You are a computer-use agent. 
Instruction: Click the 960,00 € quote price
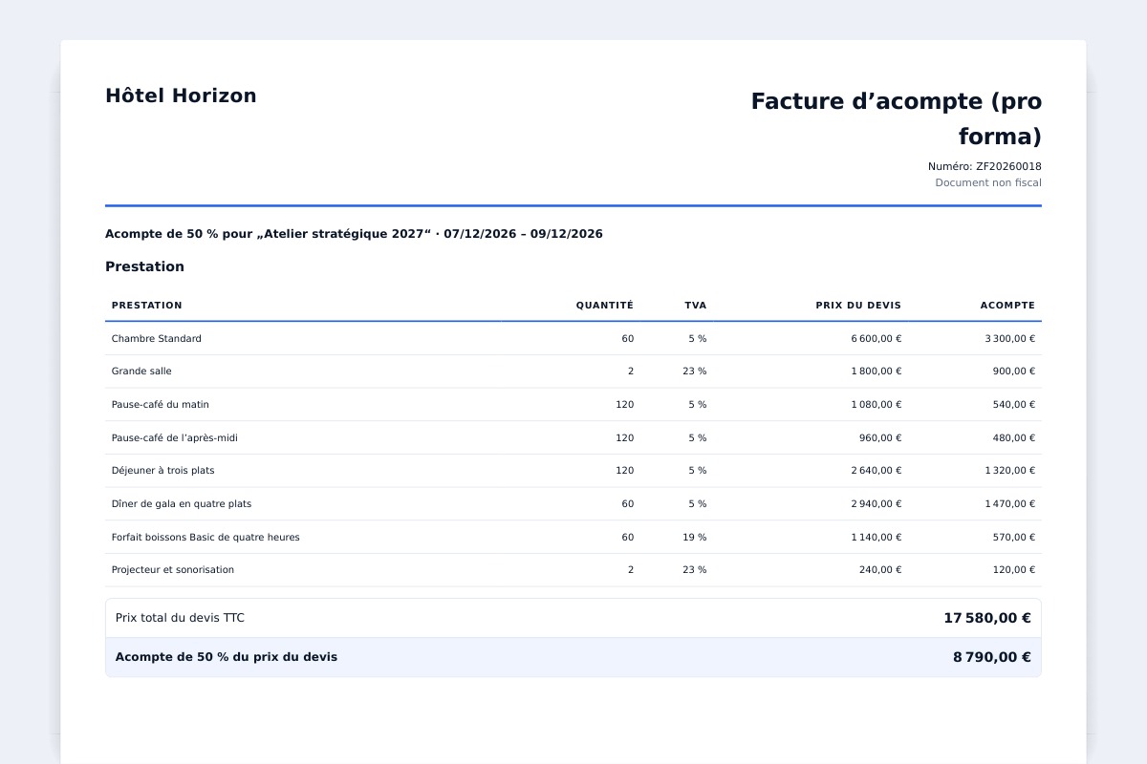(x=880, y=437)
